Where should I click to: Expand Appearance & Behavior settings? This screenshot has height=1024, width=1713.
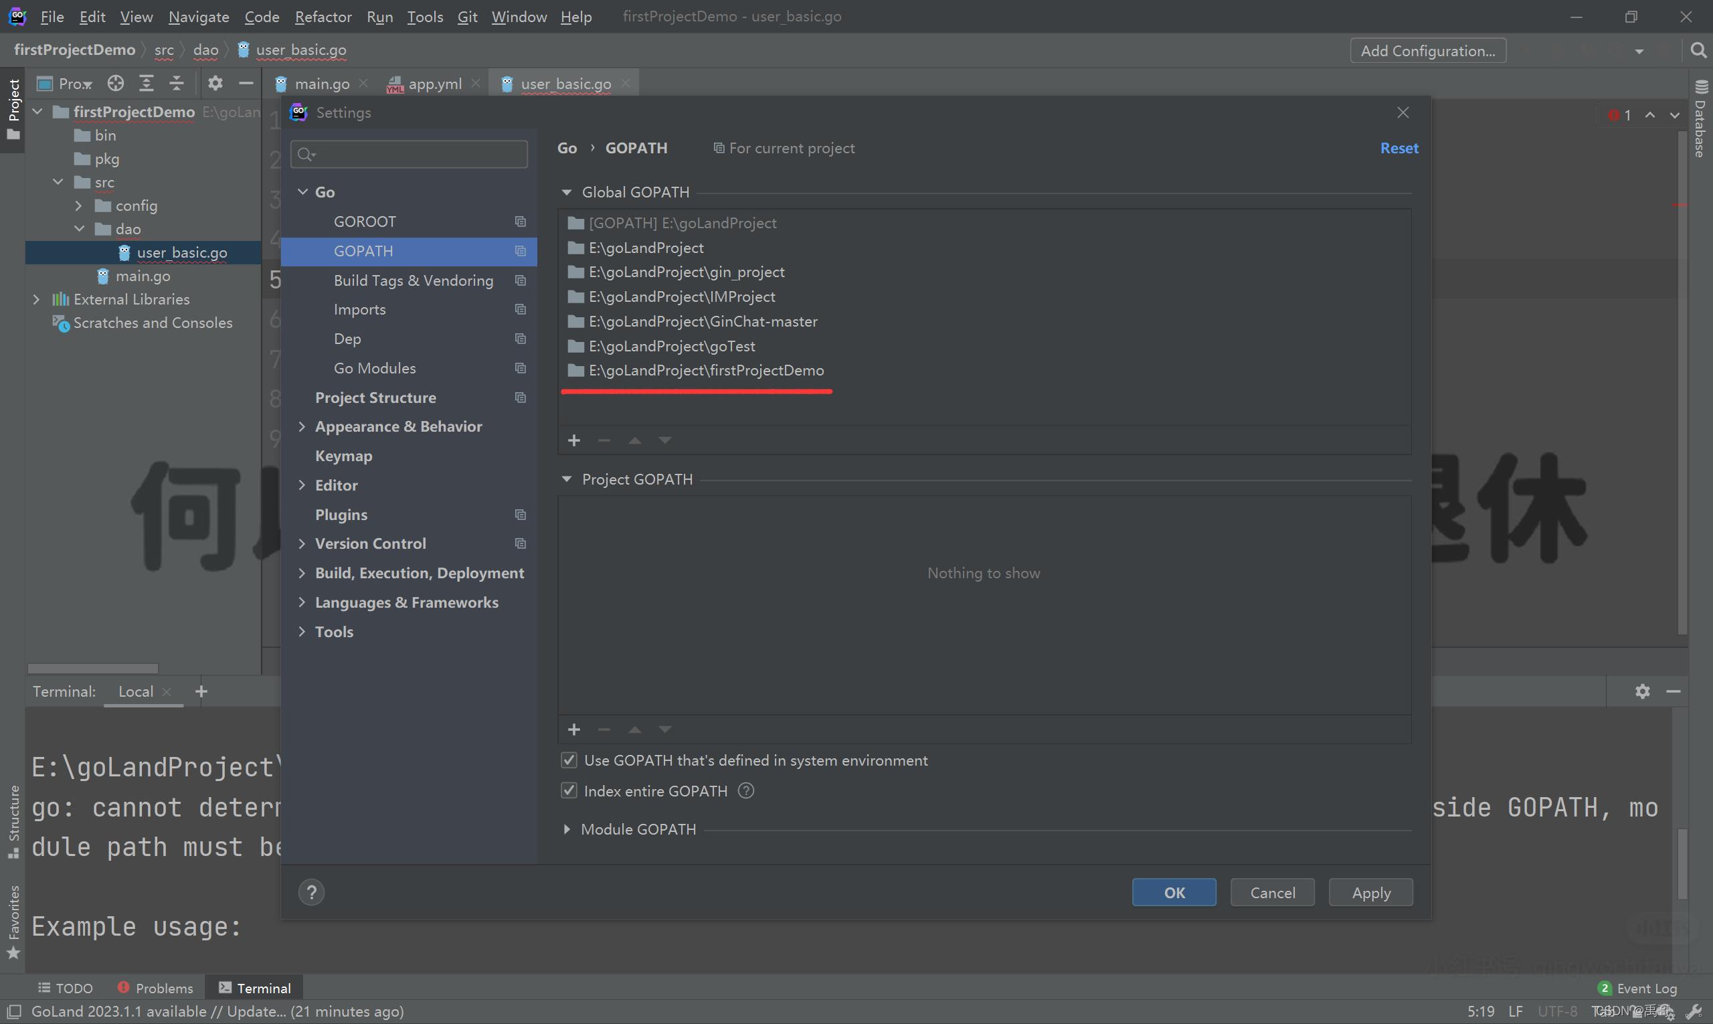click(302, 426)
